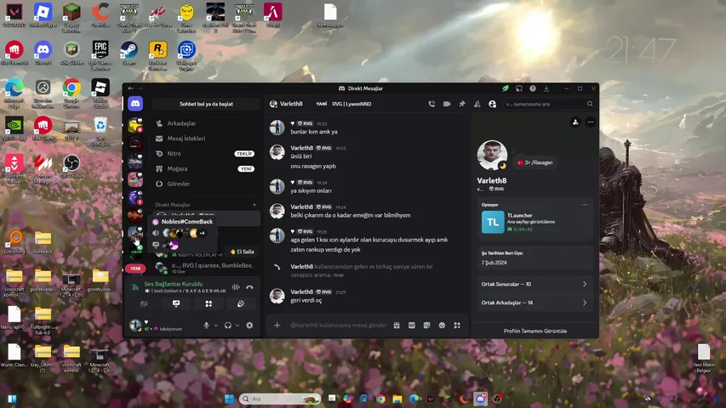Open Epic Games Launcher desktop shortcut
This screenshot has height=408, width=726.
click(100, 55)
